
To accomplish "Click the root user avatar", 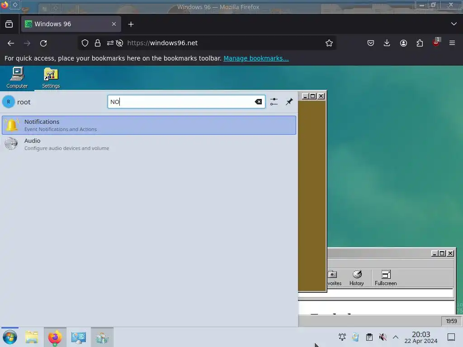I will (x=9, y=102).
